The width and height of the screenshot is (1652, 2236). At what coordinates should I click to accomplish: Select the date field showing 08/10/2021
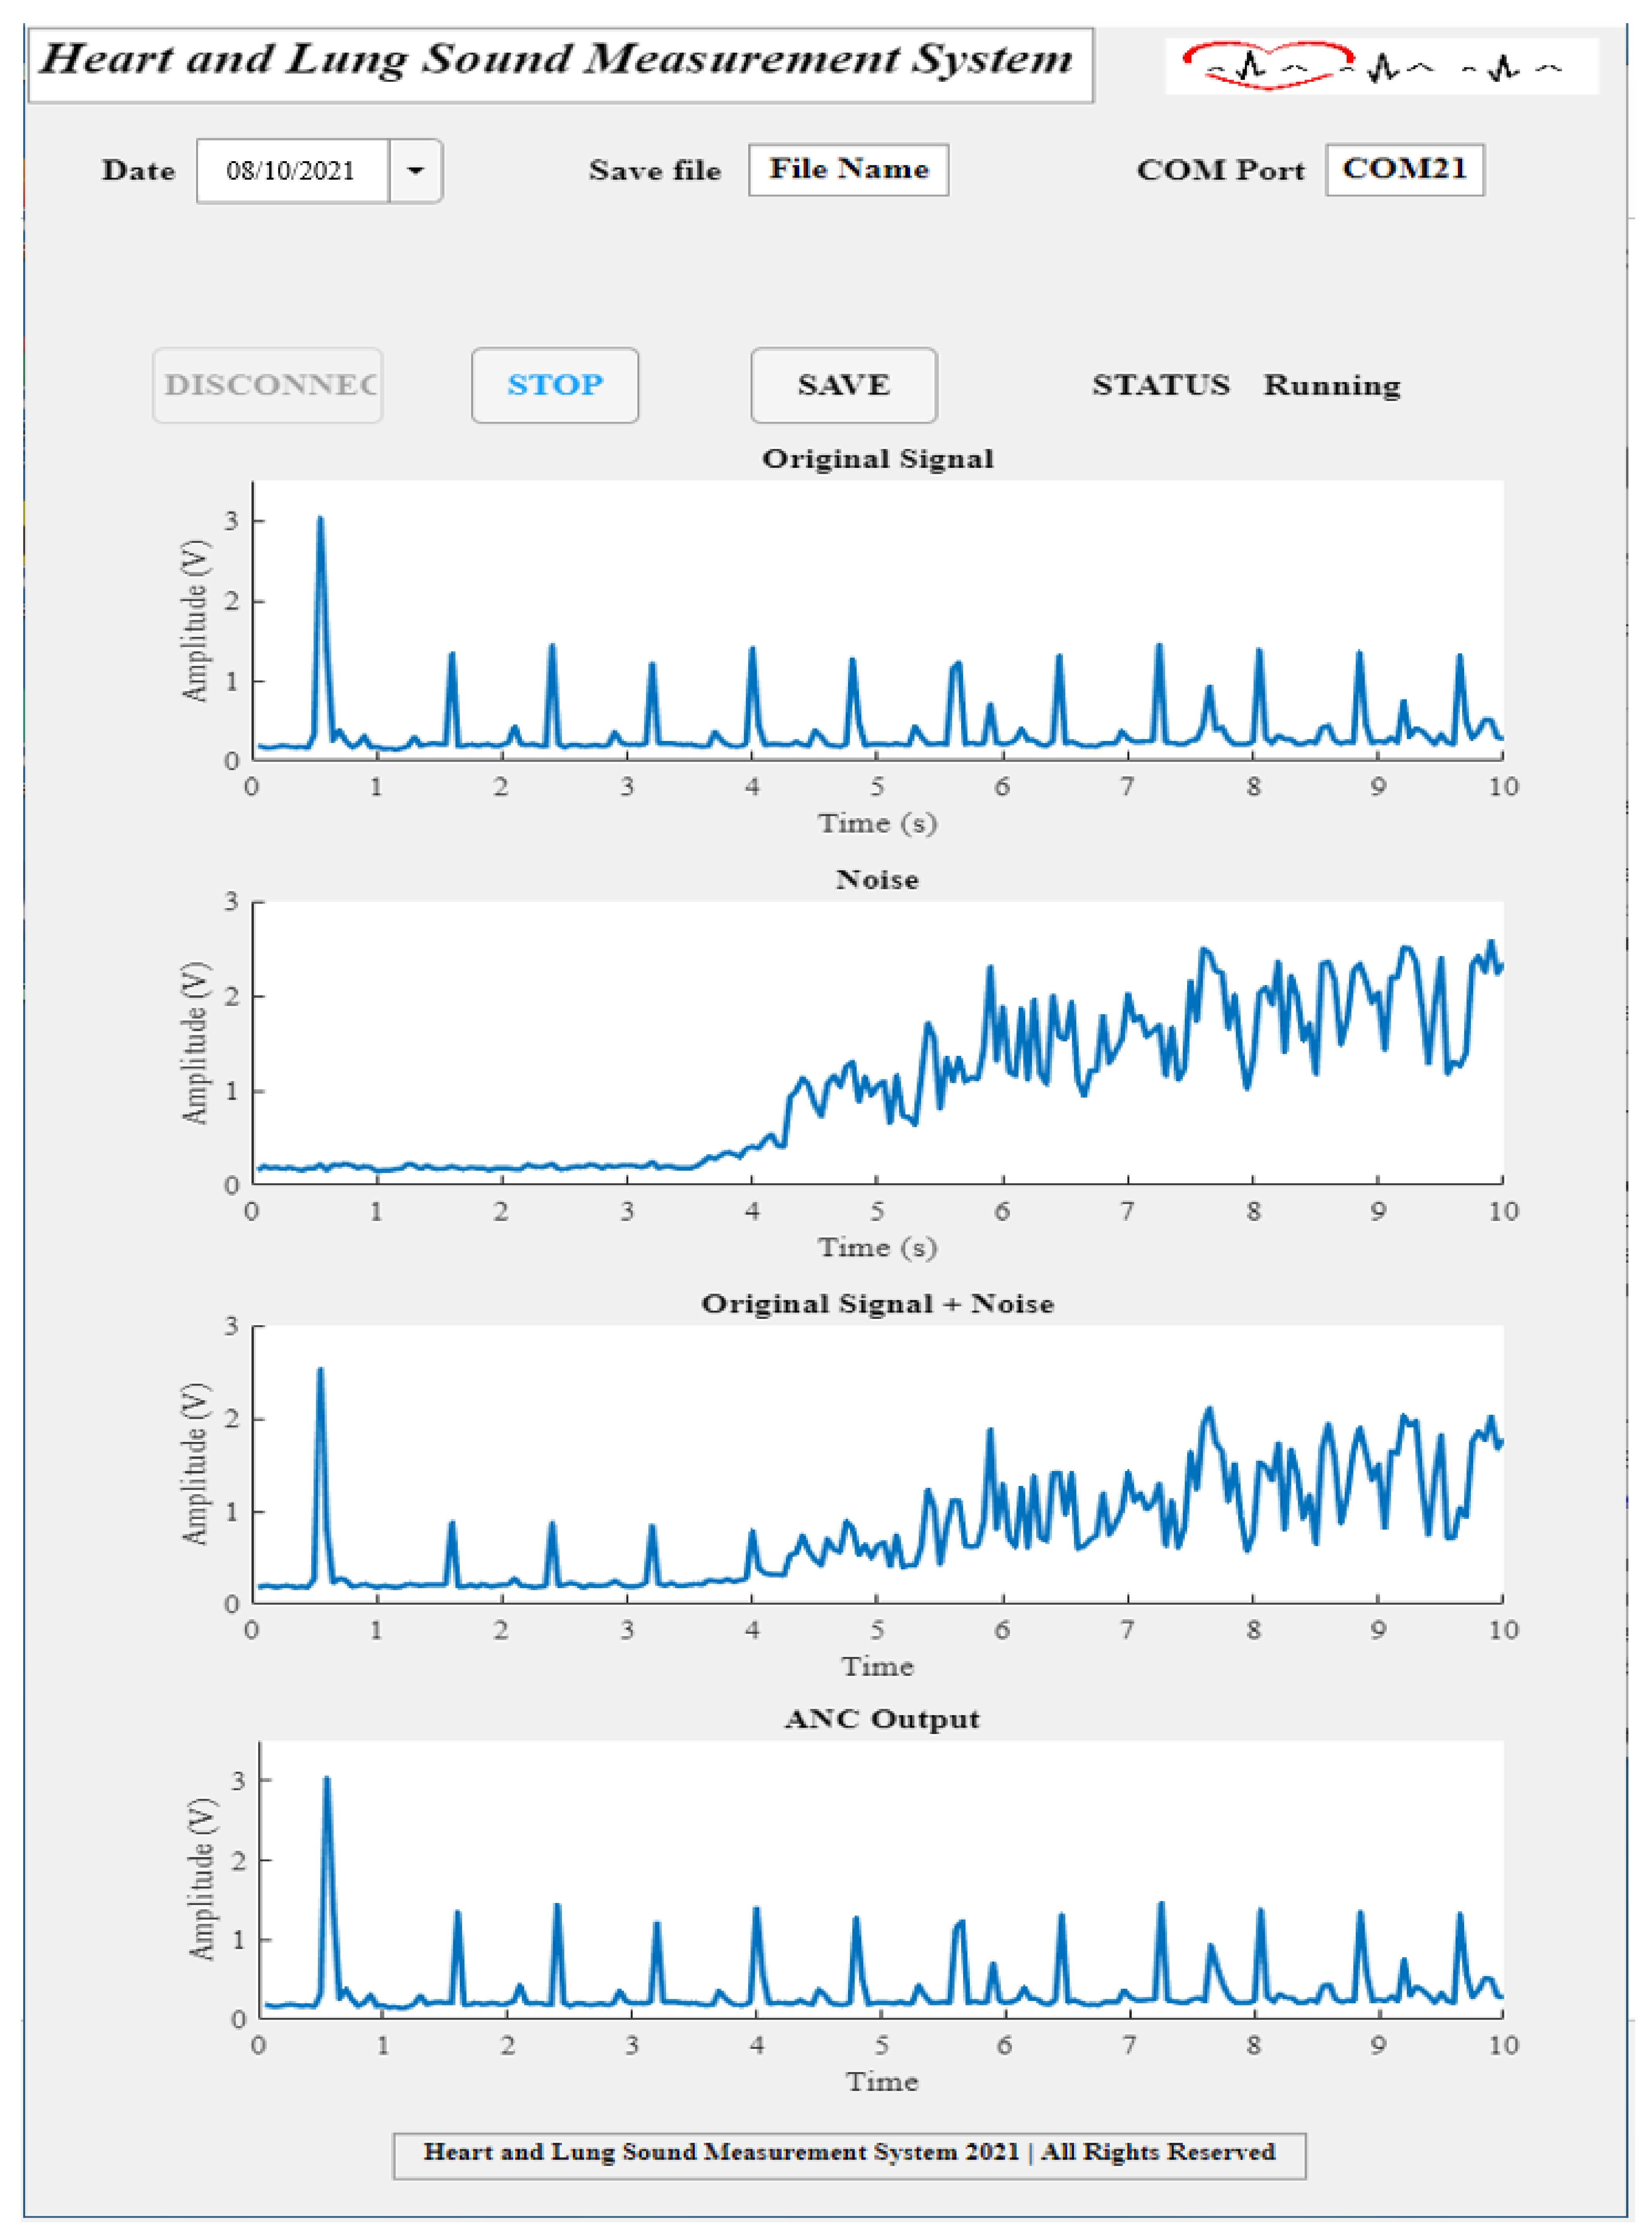pyautogui.click(x=292, y=171)
